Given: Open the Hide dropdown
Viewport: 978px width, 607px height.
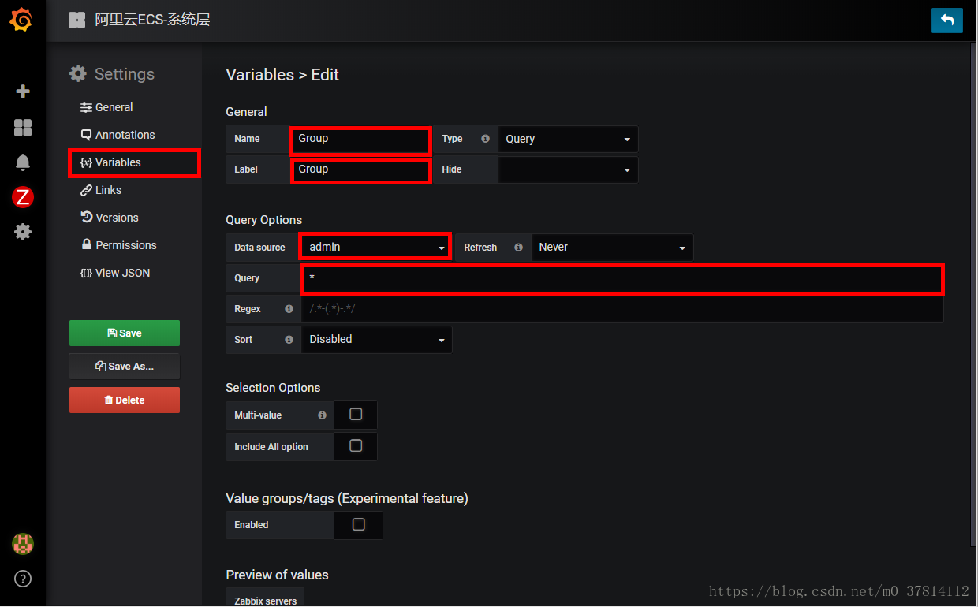Looking at the screenshot, I should pyautogui.click(x=568, y=169).
